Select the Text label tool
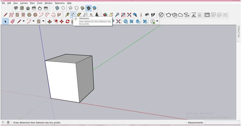This screenshot has width=242, height=126. click(x=85, y=15)
